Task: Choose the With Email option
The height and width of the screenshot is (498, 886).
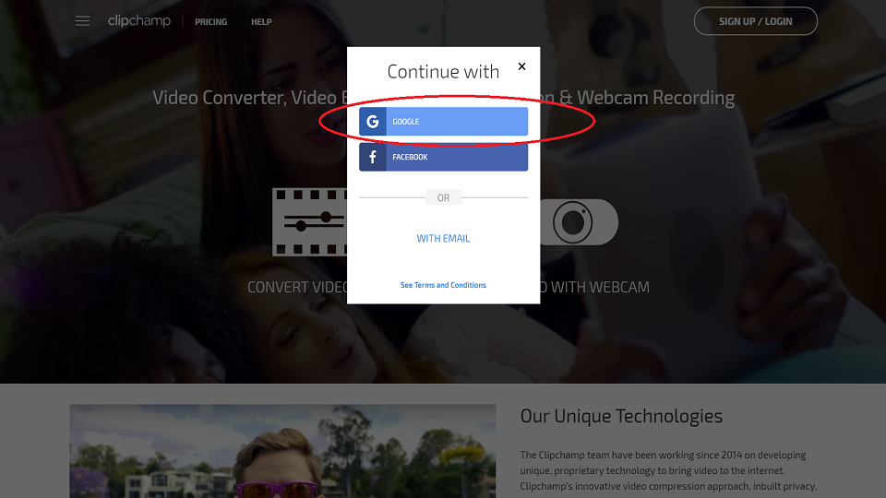Action: point(443,238)
